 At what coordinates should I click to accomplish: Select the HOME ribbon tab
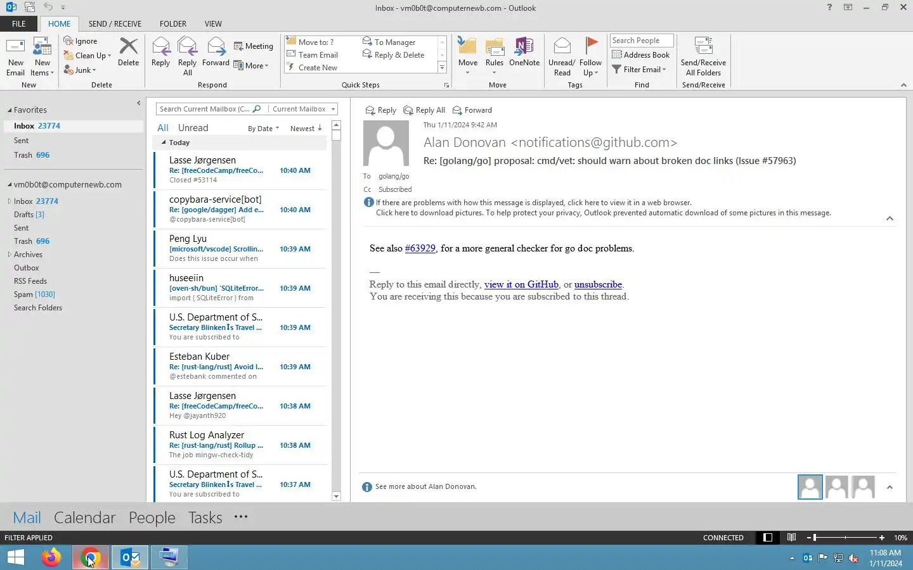click(x=60, y=23)
